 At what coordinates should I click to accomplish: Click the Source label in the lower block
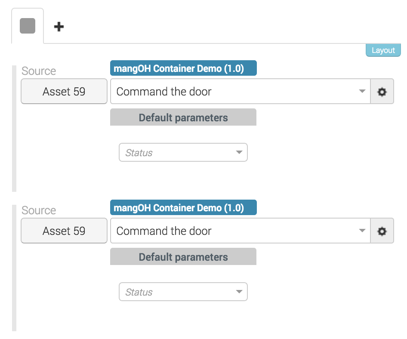[x=39, y=210]
